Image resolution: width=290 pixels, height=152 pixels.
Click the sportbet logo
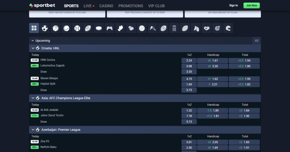point(42,6)
